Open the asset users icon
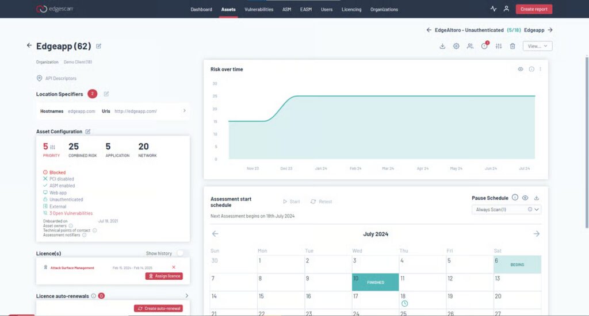The height and width of the screenshot is (316, 589). coord(470,46)
